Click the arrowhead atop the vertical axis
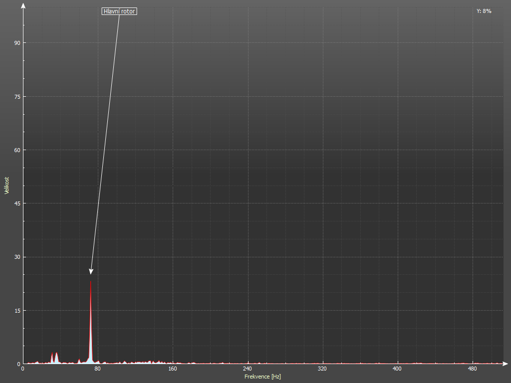Viewport: 511px width, 383px height. [x=23, y=6]
